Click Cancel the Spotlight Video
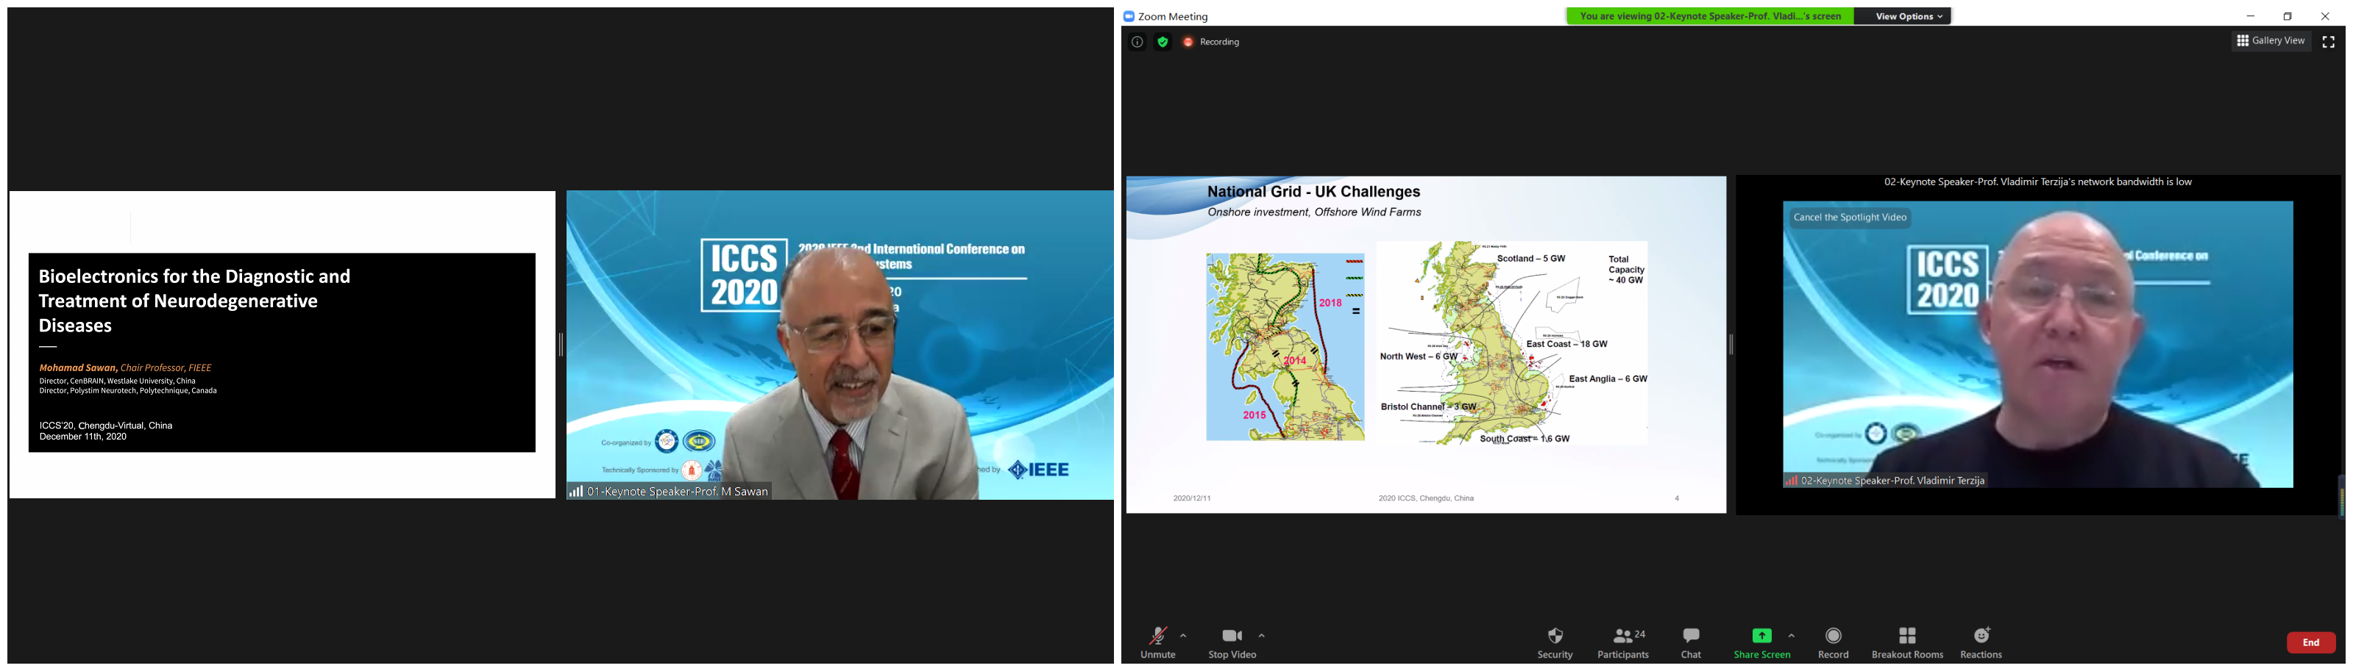2353x671 pixels. 1850,218
